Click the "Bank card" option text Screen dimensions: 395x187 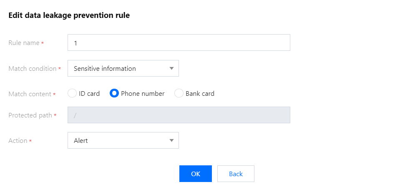[200, 93]
